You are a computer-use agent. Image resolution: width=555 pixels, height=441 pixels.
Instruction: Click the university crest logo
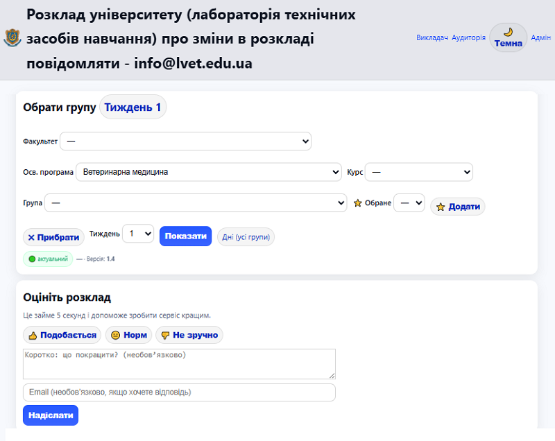coord(12,38)
